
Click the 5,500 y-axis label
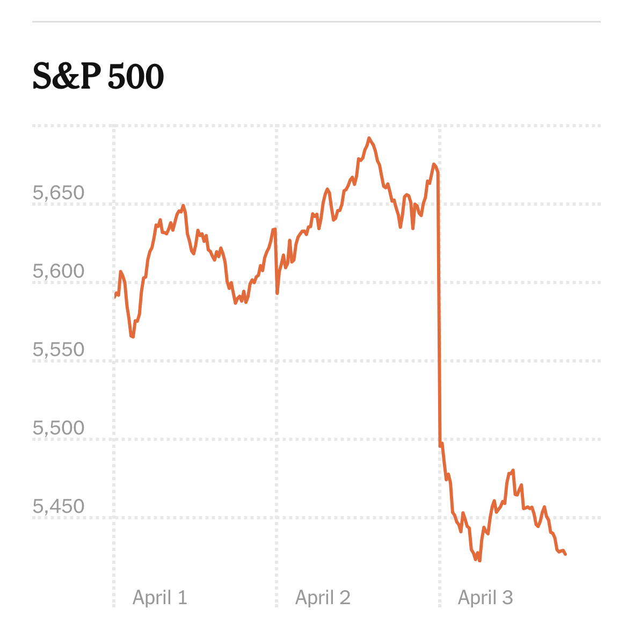(x=59, y=428)
